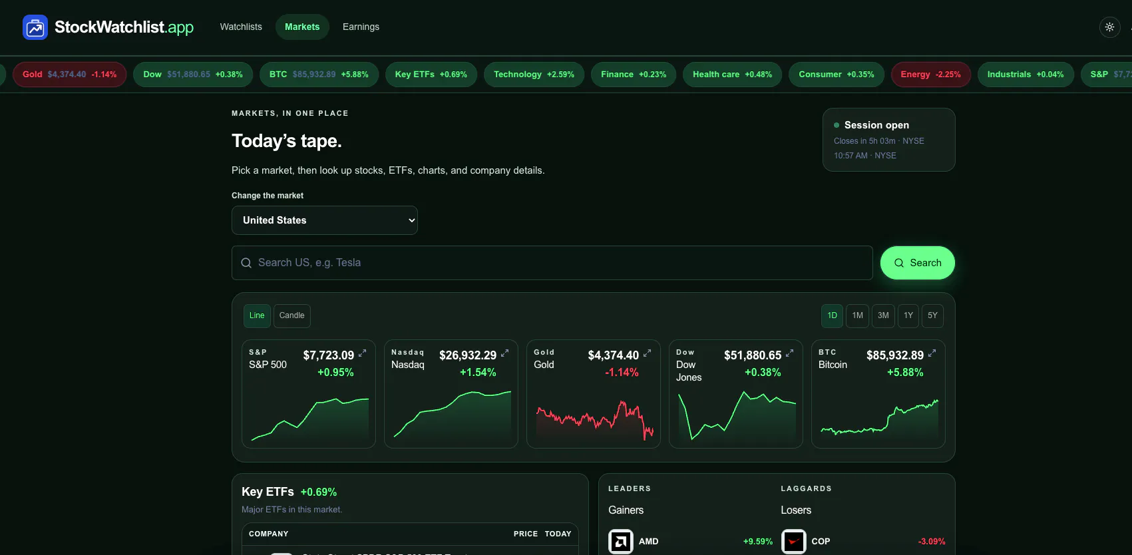Viewport: 1132px width, 555px height.
Task: Click the Search US stocks input field
Action: tap(552, 263)
